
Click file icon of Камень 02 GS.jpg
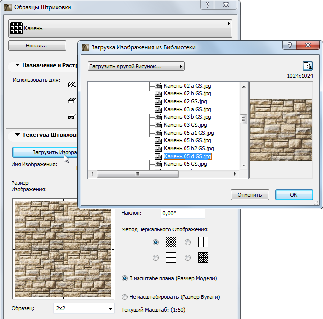pyautogui.click(x=158, y=101)
